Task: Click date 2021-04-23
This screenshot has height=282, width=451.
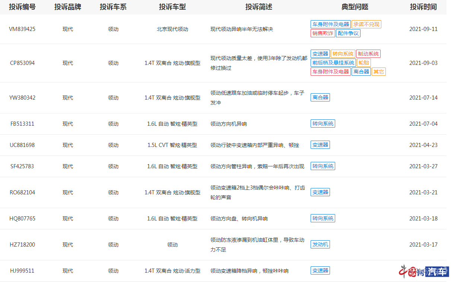Action: click(x=423, y=145)
